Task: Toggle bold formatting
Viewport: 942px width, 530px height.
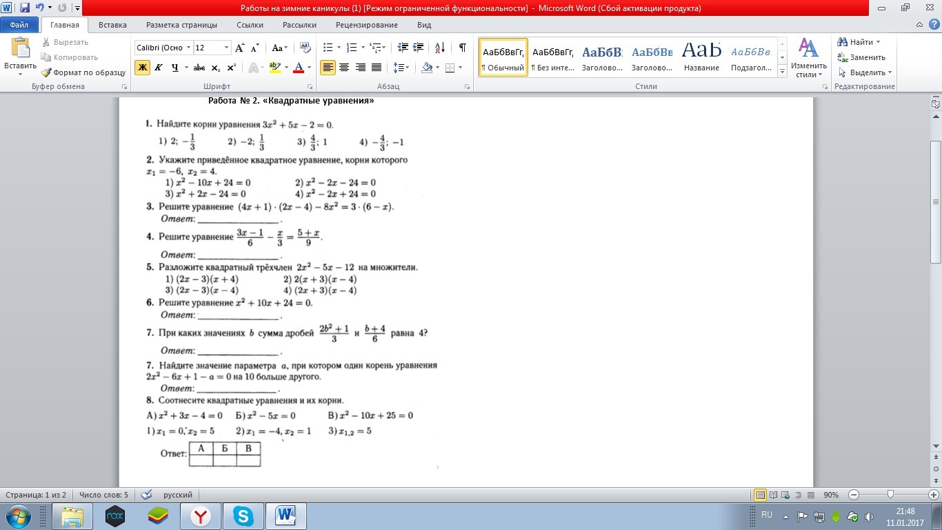Action: tap(142, 68)
